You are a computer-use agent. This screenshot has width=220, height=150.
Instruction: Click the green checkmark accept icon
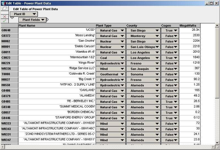(x=5, y=21)
